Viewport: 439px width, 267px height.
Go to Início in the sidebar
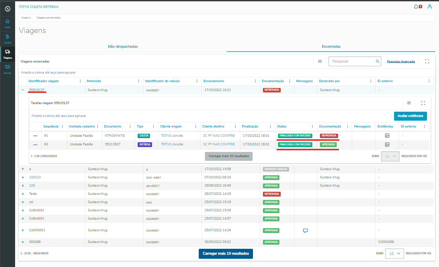(x=8, y=23)
